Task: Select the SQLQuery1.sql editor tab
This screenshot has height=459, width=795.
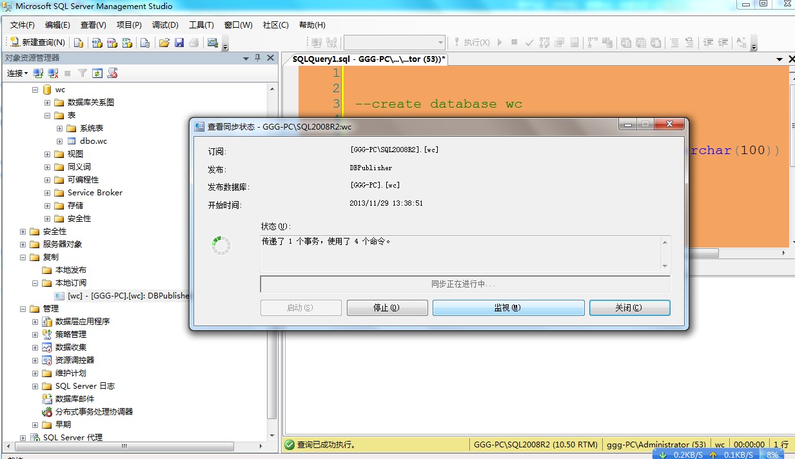Action: (369, 59)
